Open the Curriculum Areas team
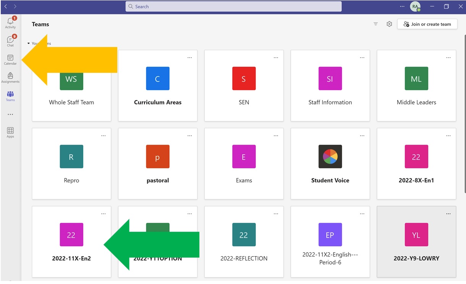Image resolution: width=466 pixels, height=284 pixels. (x=157, y=86)
